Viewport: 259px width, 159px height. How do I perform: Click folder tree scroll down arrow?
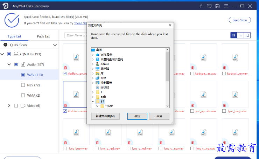(x=167, y=106)
